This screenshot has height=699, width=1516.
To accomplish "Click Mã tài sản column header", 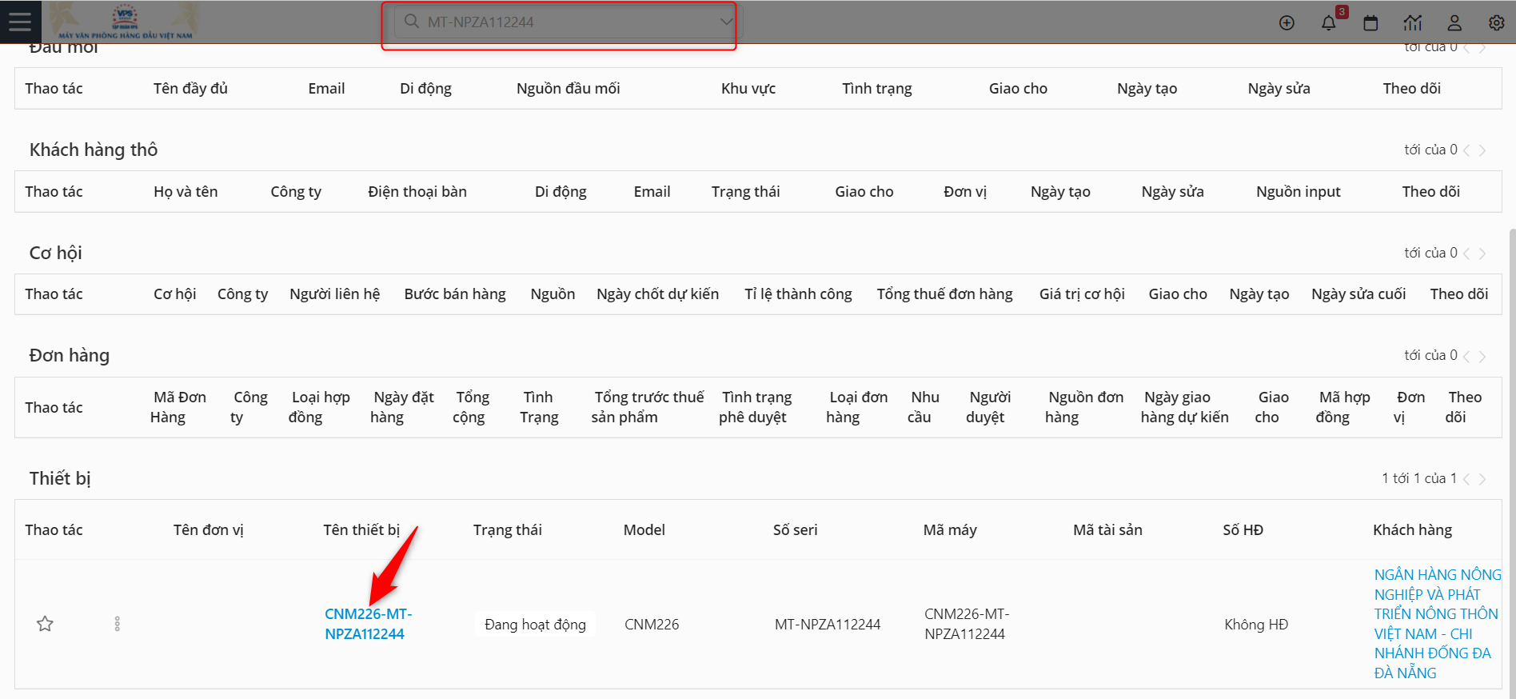I will [x=1107, y=530].
